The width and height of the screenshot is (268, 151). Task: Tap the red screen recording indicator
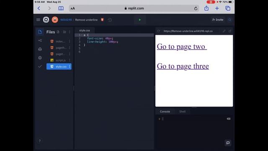point(211,2)
